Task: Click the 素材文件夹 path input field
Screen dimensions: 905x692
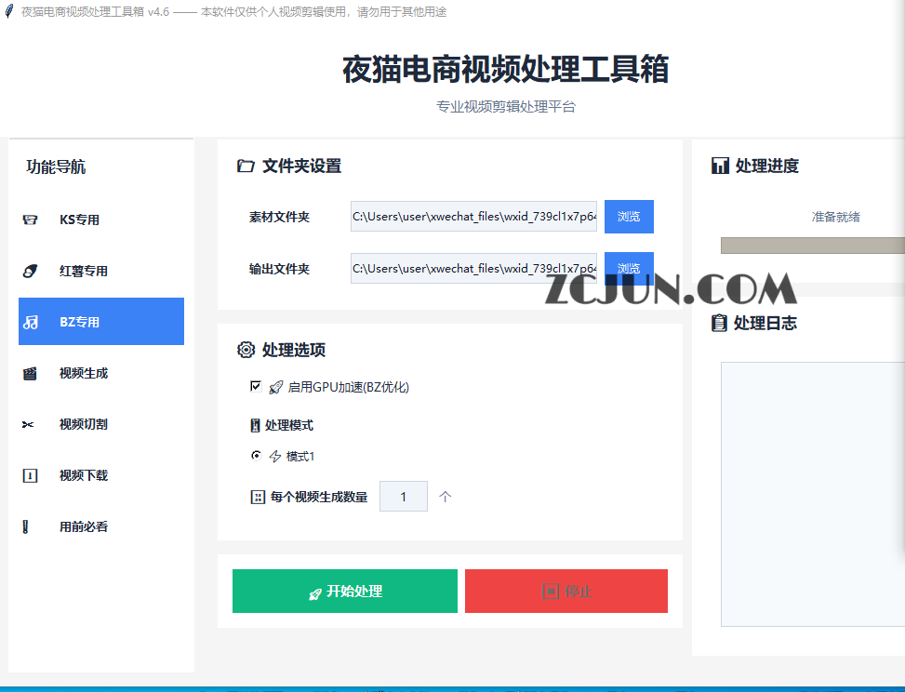Action: coord(473,217)
